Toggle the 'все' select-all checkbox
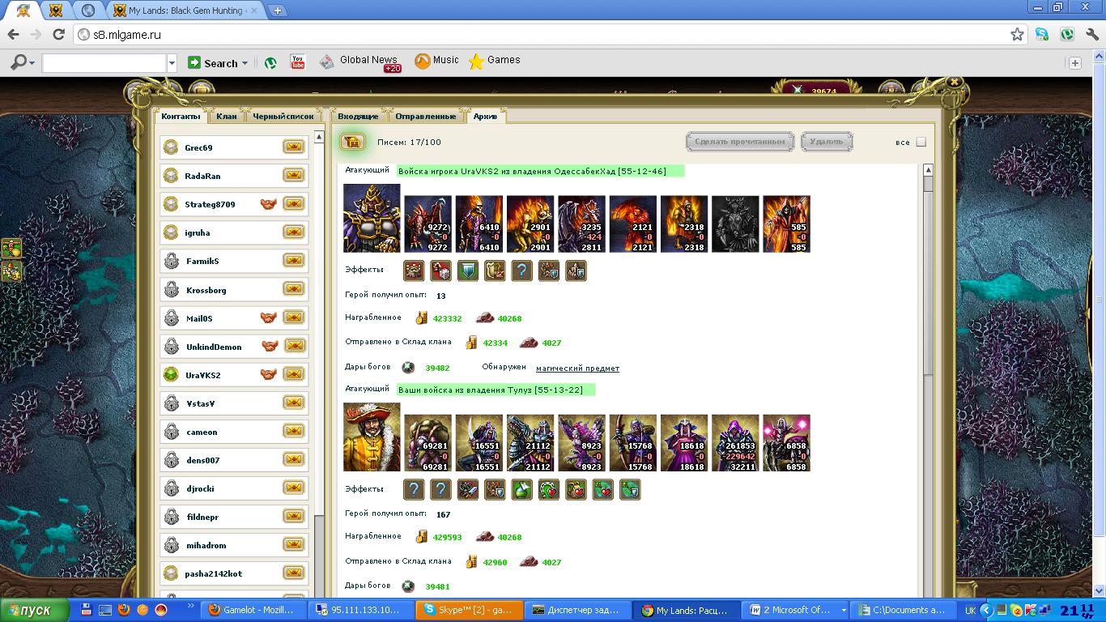This screenshot has height=622, width=1106. [x=921, y=142]
